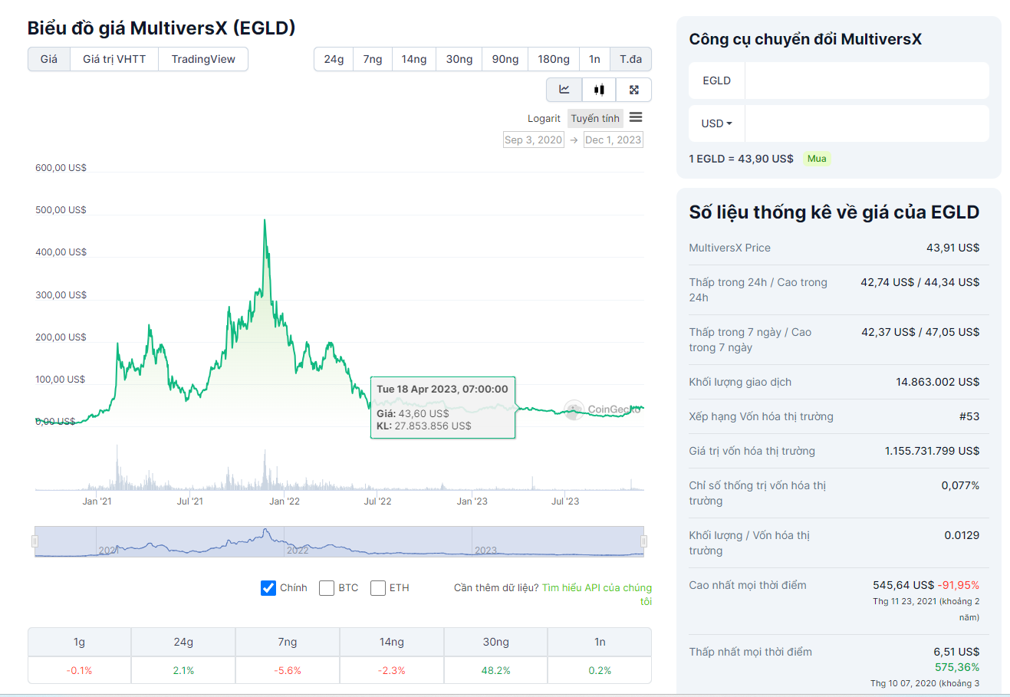Click the 48.2% value cell
The height and width of the screenshot is (697, 1010).
pos(495,670)
